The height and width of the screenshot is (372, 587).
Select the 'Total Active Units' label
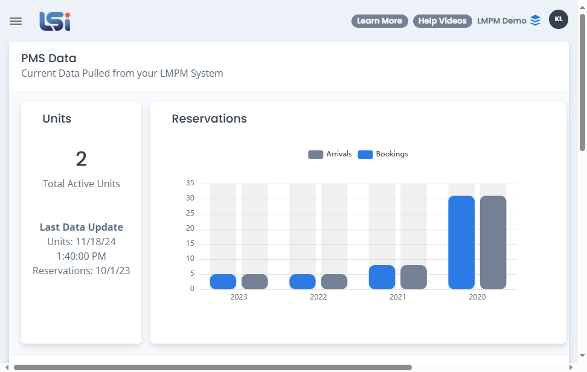tap(82, 184)
